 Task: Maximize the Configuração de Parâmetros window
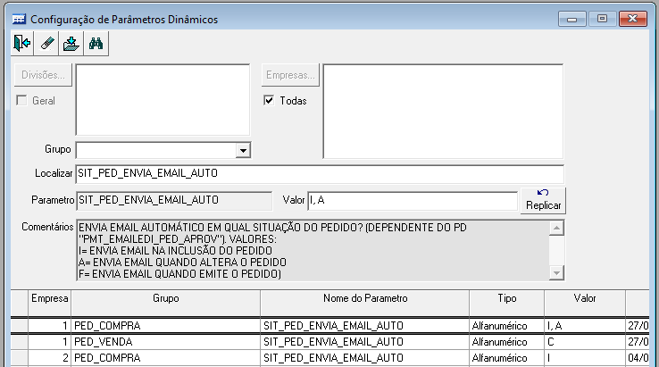click(602, 20)
